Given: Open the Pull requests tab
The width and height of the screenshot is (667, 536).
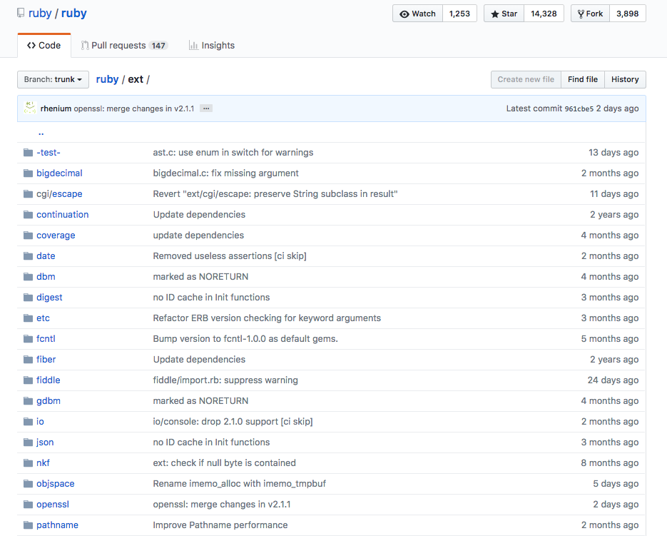Looking at the screenshot, I should 124,45.
